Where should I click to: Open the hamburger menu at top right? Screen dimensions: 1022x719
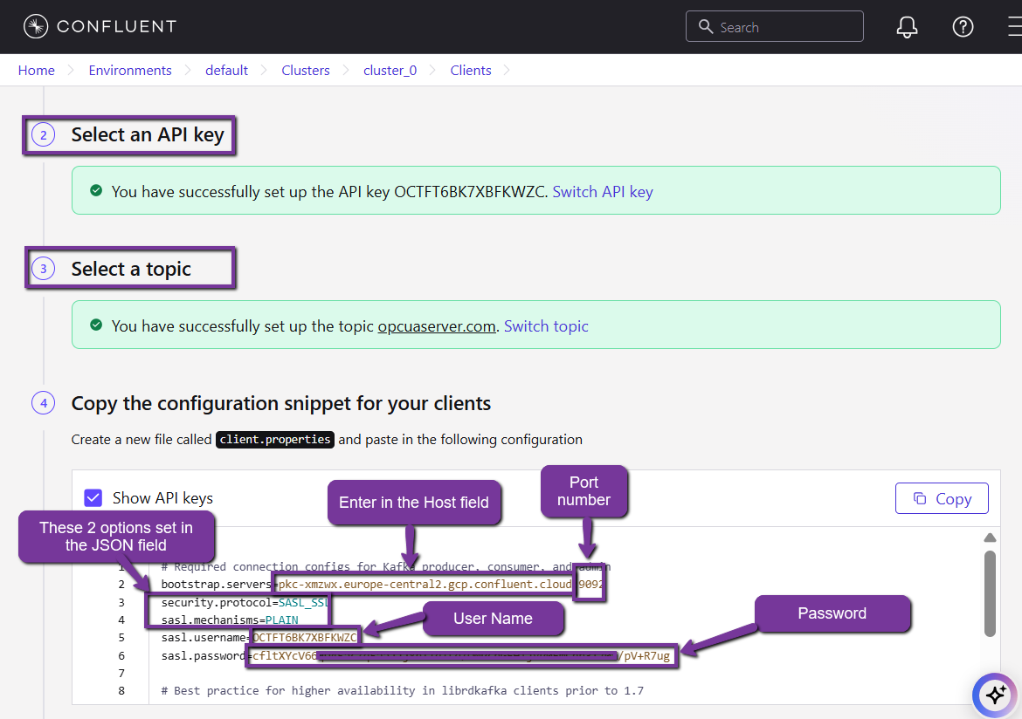tap(1012, 27)
